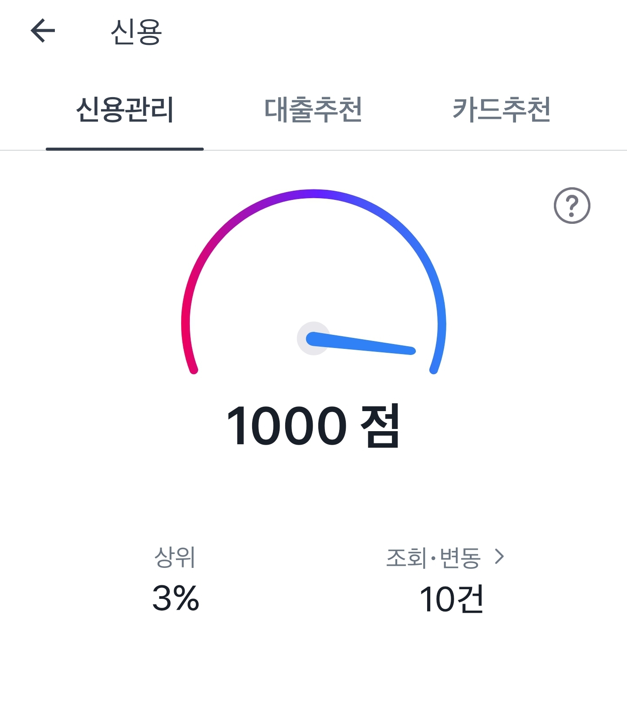Switch to the 대출추천 tab
Screen dimensions: 627x709
point(313,109)
